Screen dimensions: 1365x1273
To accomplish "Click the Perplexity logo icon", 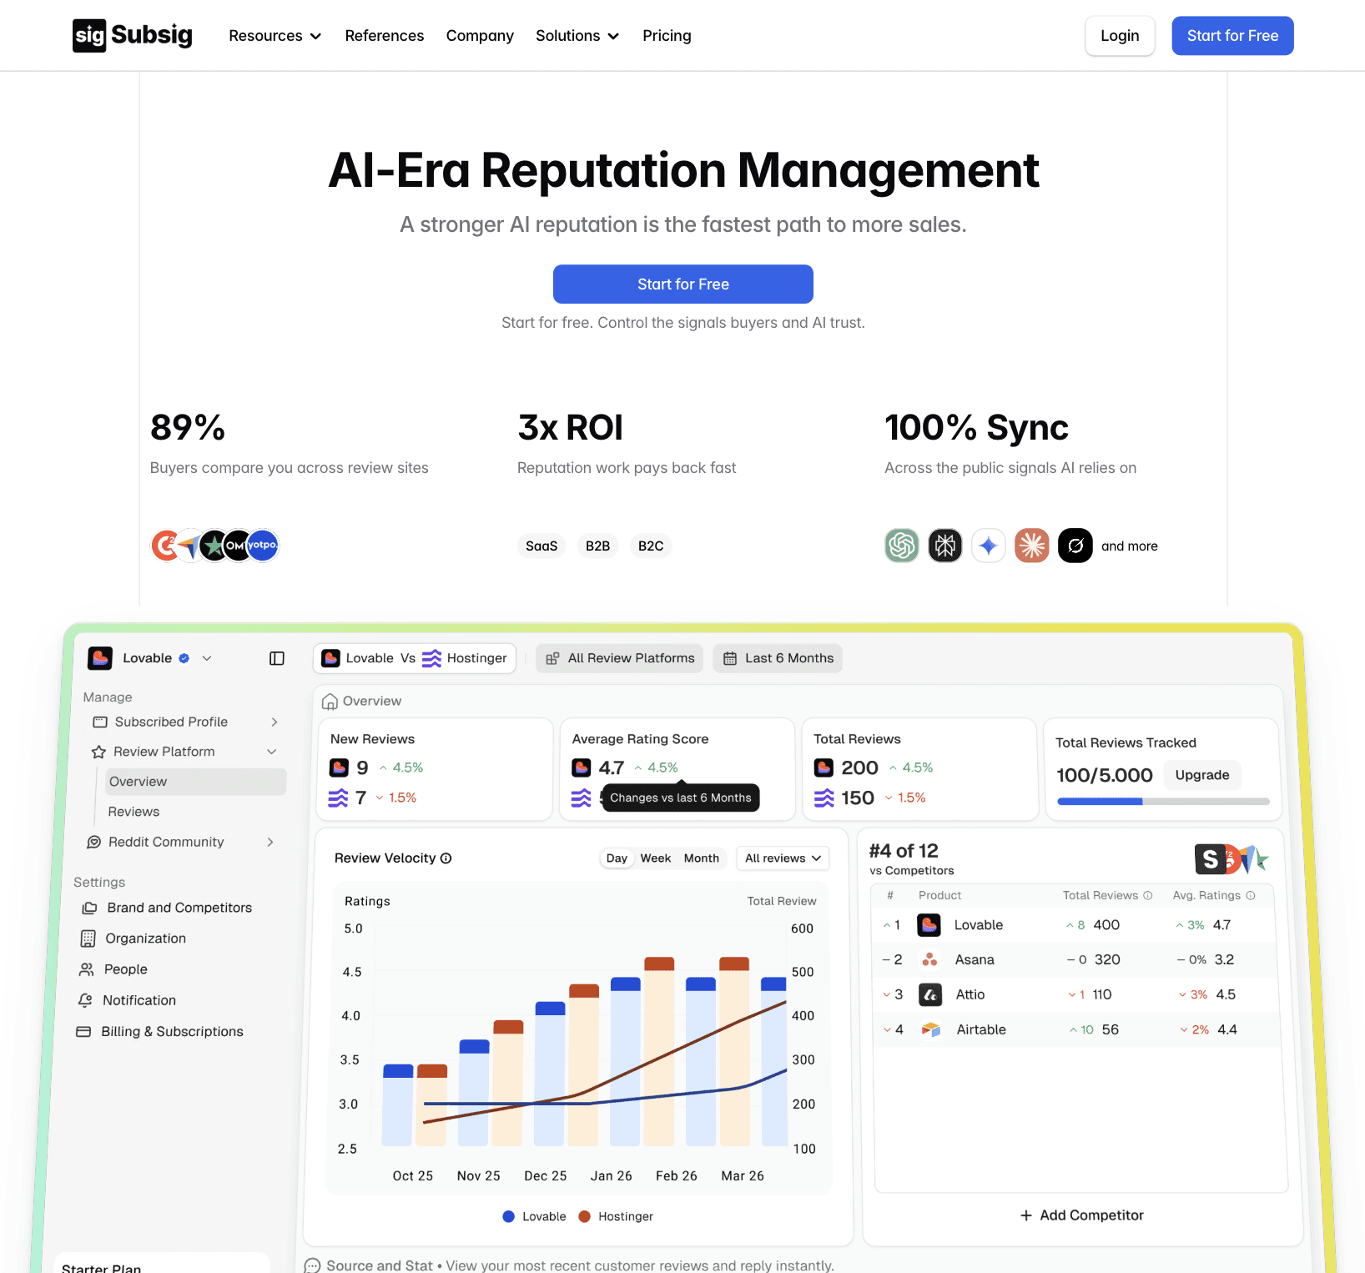I will (945, 546).
